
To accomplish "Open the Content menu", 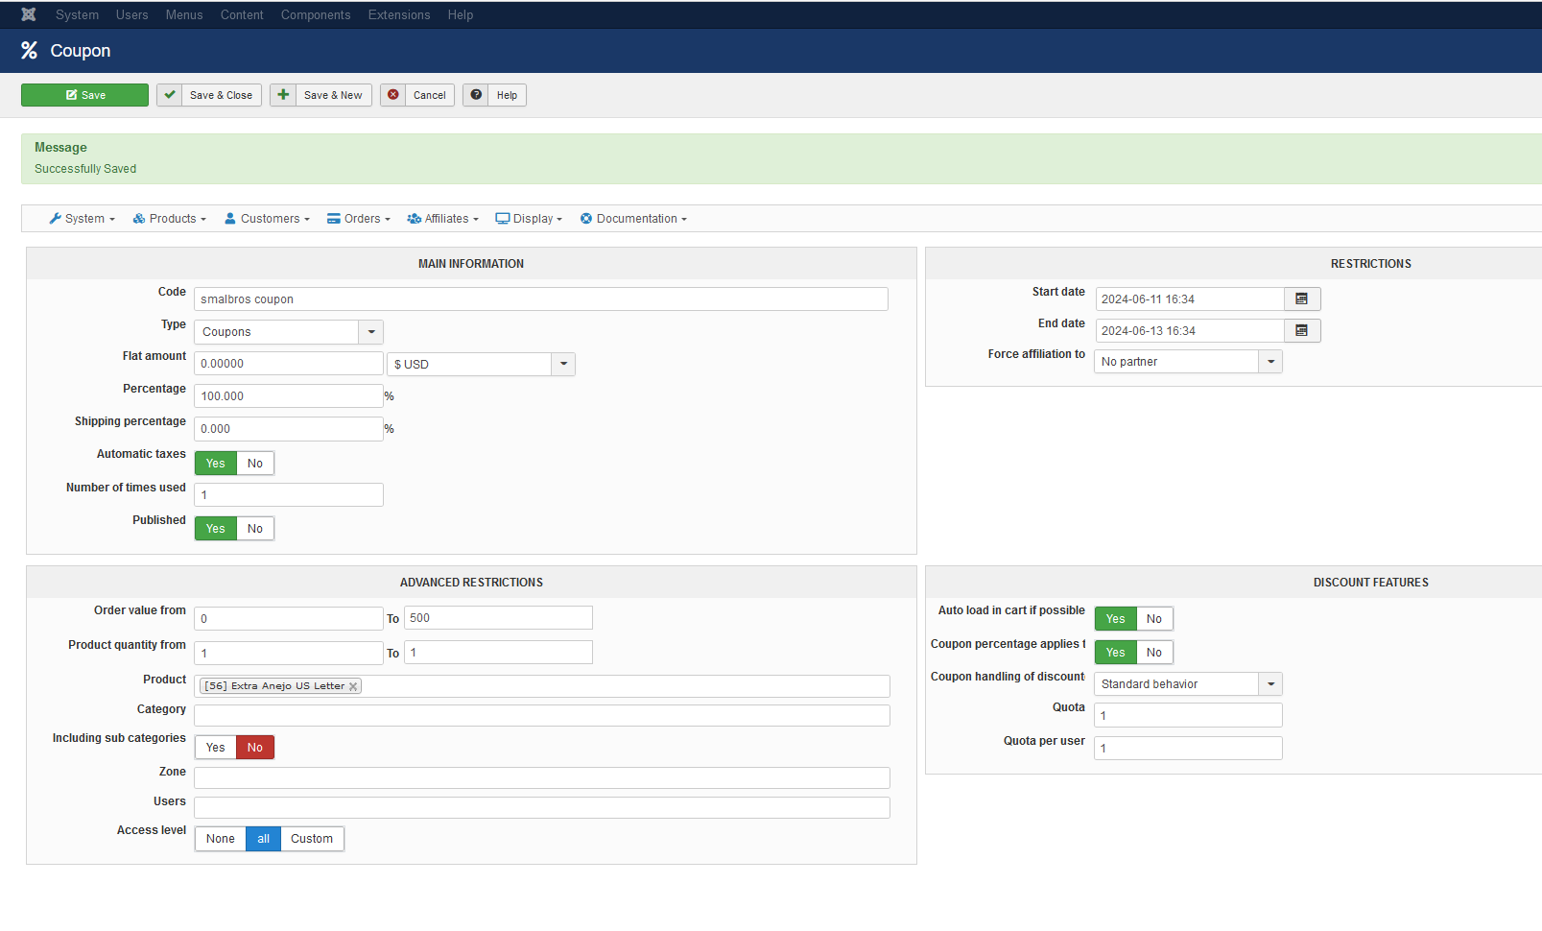I will (242, 14).
